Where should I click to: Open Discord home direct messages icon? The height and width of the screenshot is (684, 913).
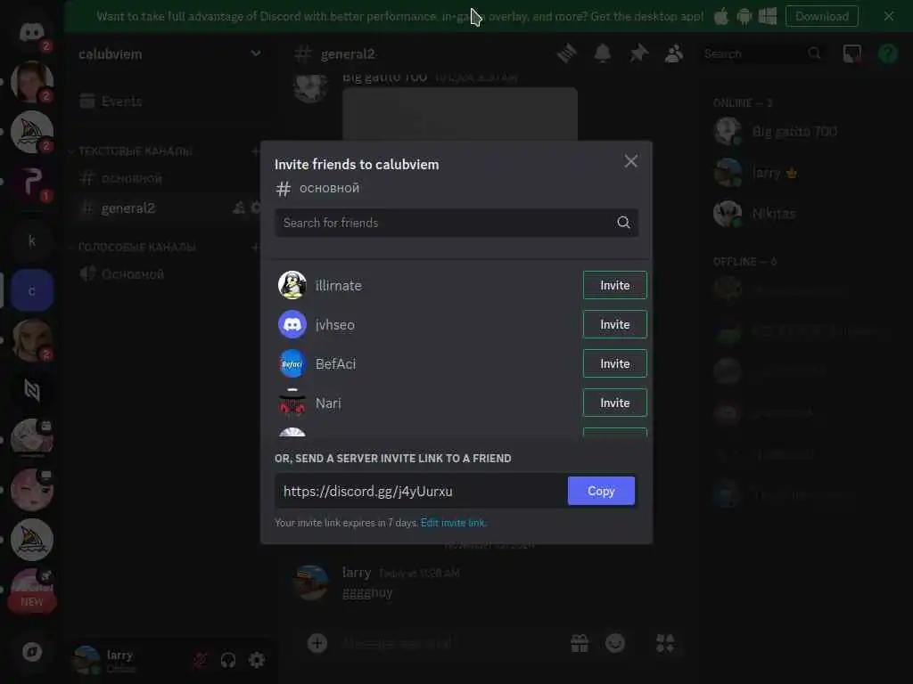(32, 33)
